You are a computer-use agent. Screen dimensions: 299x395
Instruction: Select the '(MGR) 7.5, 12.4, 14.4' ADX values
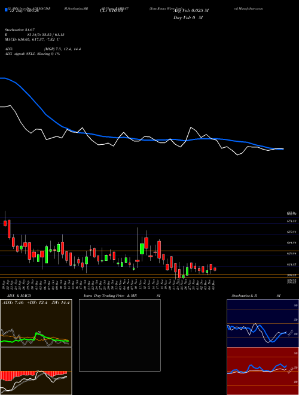(62, 49)
